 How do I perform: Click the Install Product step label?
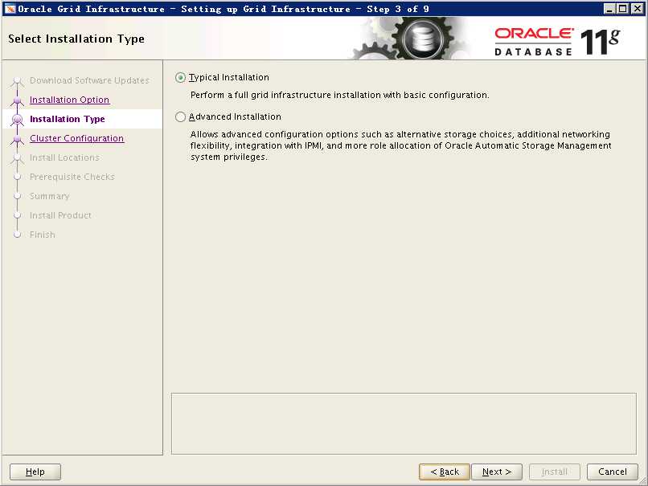click(60, 215)
